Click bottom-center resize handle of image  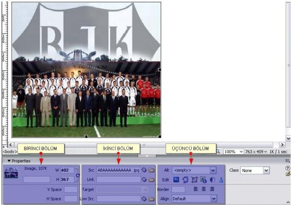tap(86, 137)
